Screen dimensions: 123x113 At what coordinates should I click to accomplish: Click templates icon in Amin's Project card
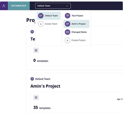pos(36,97)
